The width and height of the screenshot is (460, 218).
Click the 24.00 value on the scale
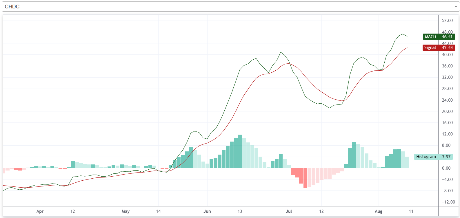pyautogui.click(x=447, y=100)
